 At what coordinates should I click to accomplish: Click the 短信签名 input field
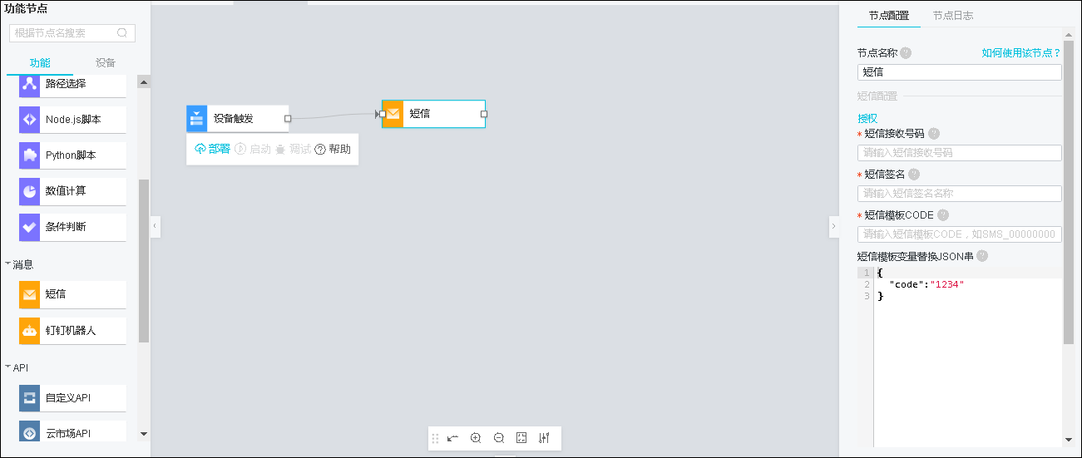(x=960, y=194)
